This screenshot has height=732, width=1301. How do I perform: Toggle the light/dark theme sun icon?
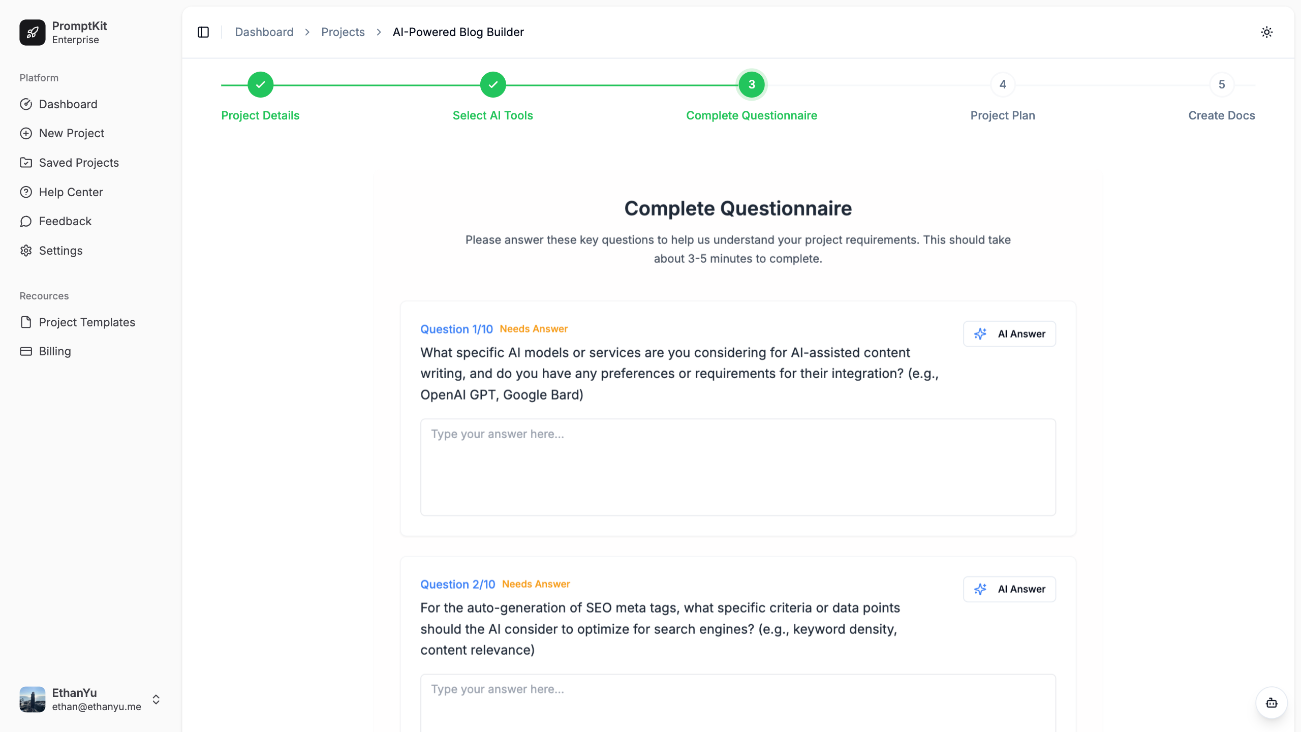point(1266,32)
